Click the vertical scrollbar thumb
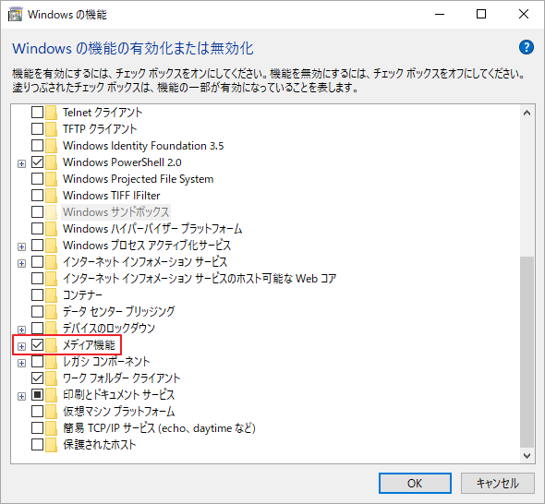This screenshot has width=545, height=504. [527, 353]
